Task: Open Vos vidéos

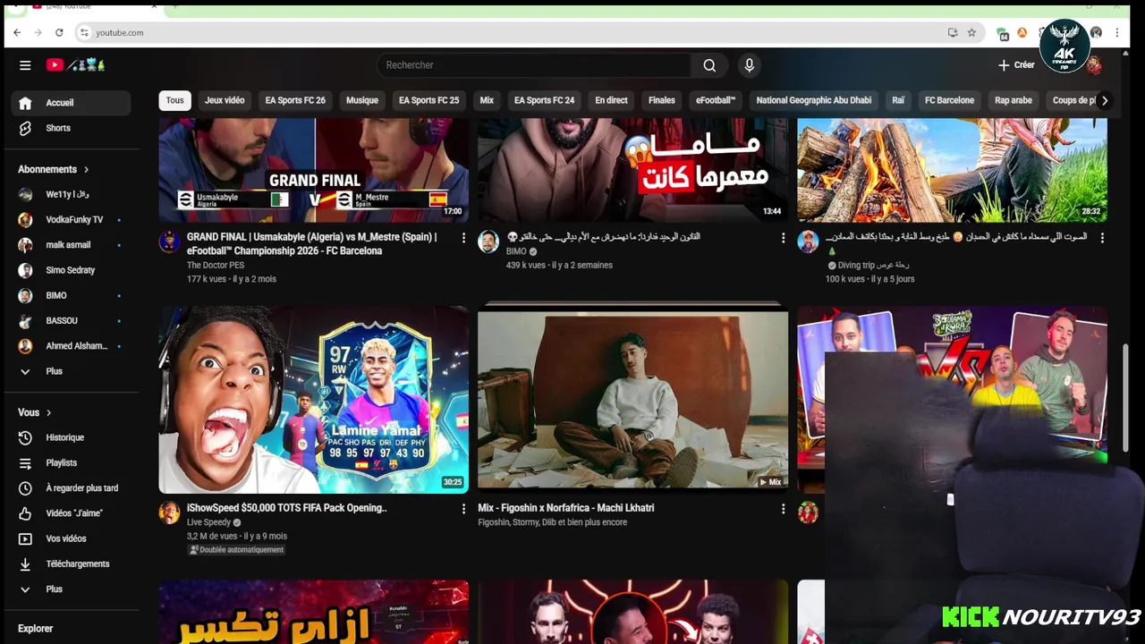Action: [x=71, y=538]
